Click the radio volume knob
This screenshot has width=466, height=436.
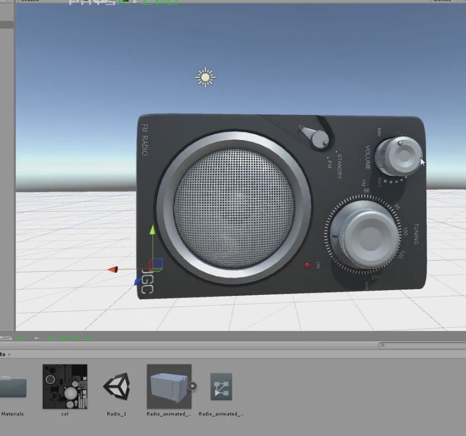tap(398, 155)
